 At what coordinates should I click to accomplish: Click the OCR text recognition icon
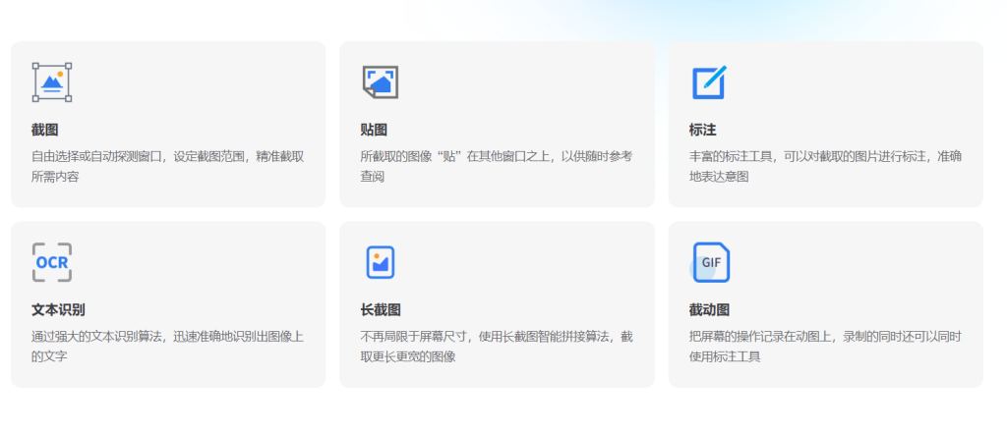coord(52,262)
